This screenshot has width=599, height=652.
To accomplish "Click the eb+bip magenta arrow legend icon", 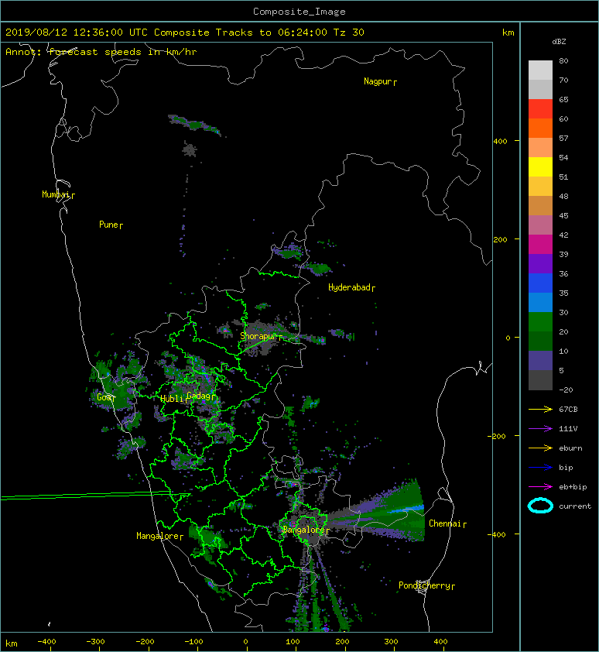I will point(540,487).
